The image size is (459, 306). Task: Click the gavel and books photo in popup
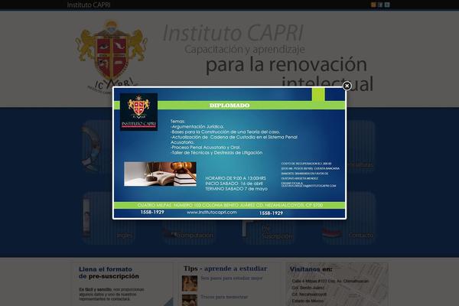[x=160, y=174]
